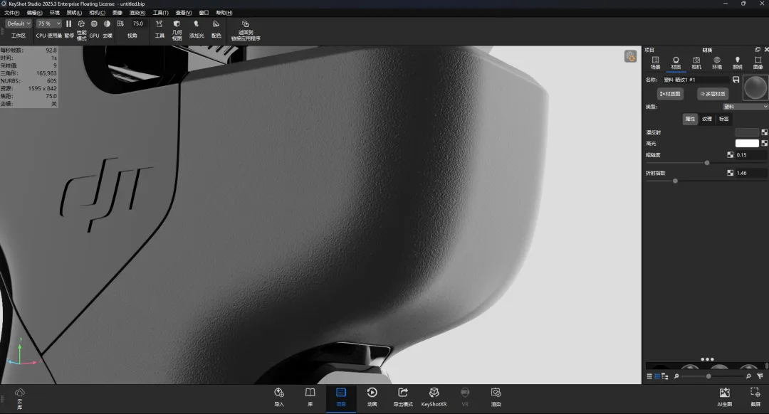Open the Color scheme (配色) tool
Image resolution: width=769 pixels, height=414 pixels.
(216, 23)
